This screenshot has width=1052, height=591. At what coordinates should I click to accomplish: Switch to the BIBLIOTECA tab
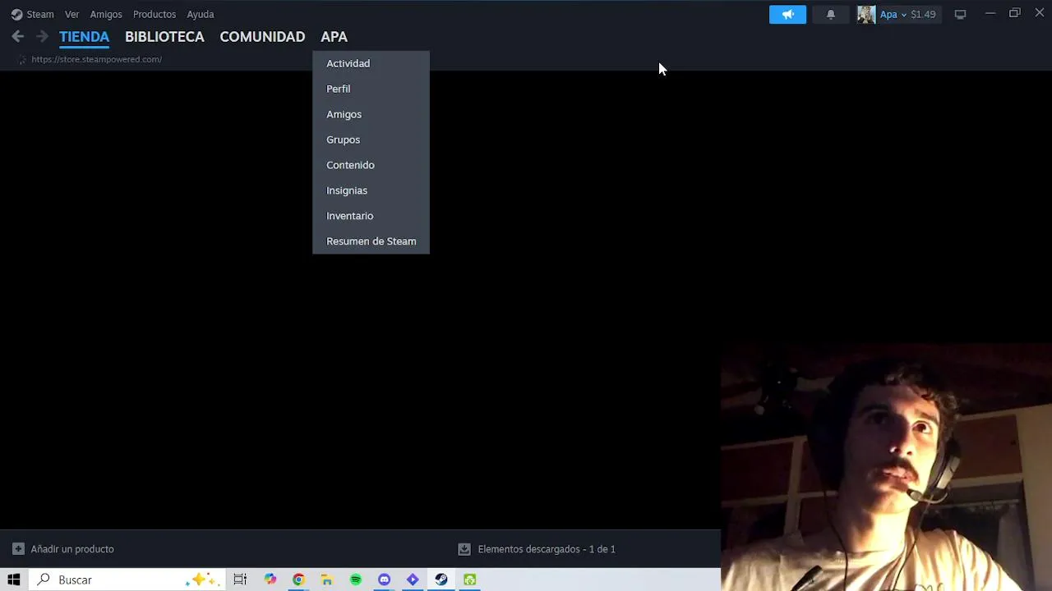(164, 37)
